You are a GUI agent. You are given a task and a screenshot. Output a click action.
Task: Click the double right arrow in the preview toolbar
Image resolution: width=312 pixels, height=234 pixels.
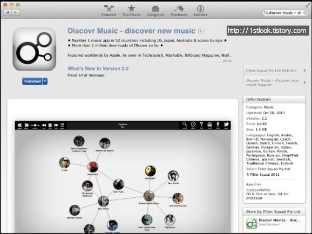(x=26, y=125)
